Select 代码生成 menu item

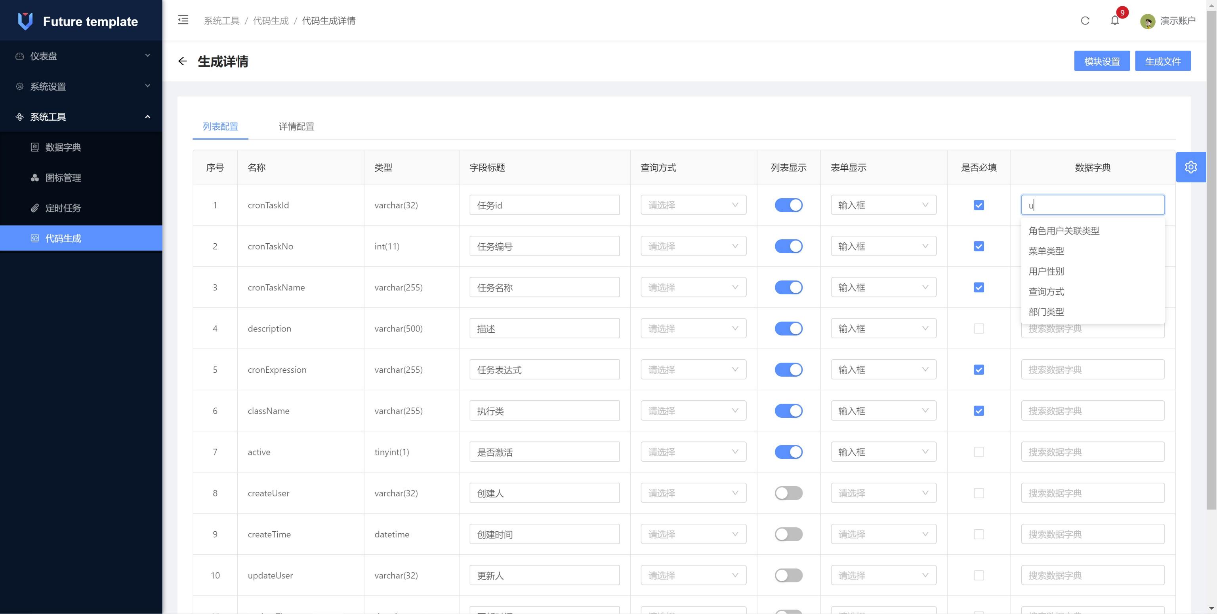point(81,238)
